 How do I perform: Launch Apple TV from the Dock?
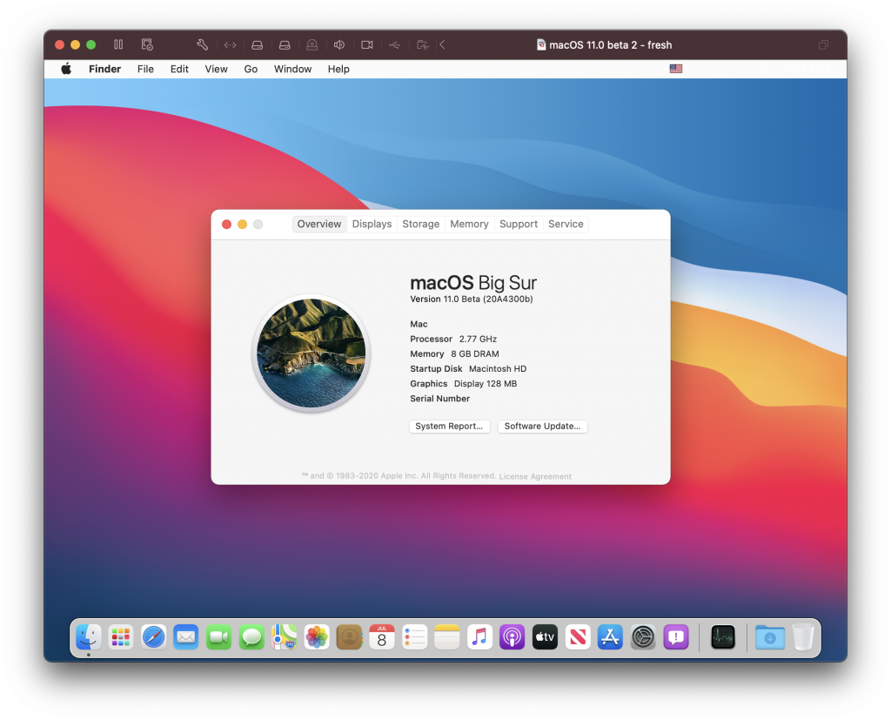(x=545, y=637)
